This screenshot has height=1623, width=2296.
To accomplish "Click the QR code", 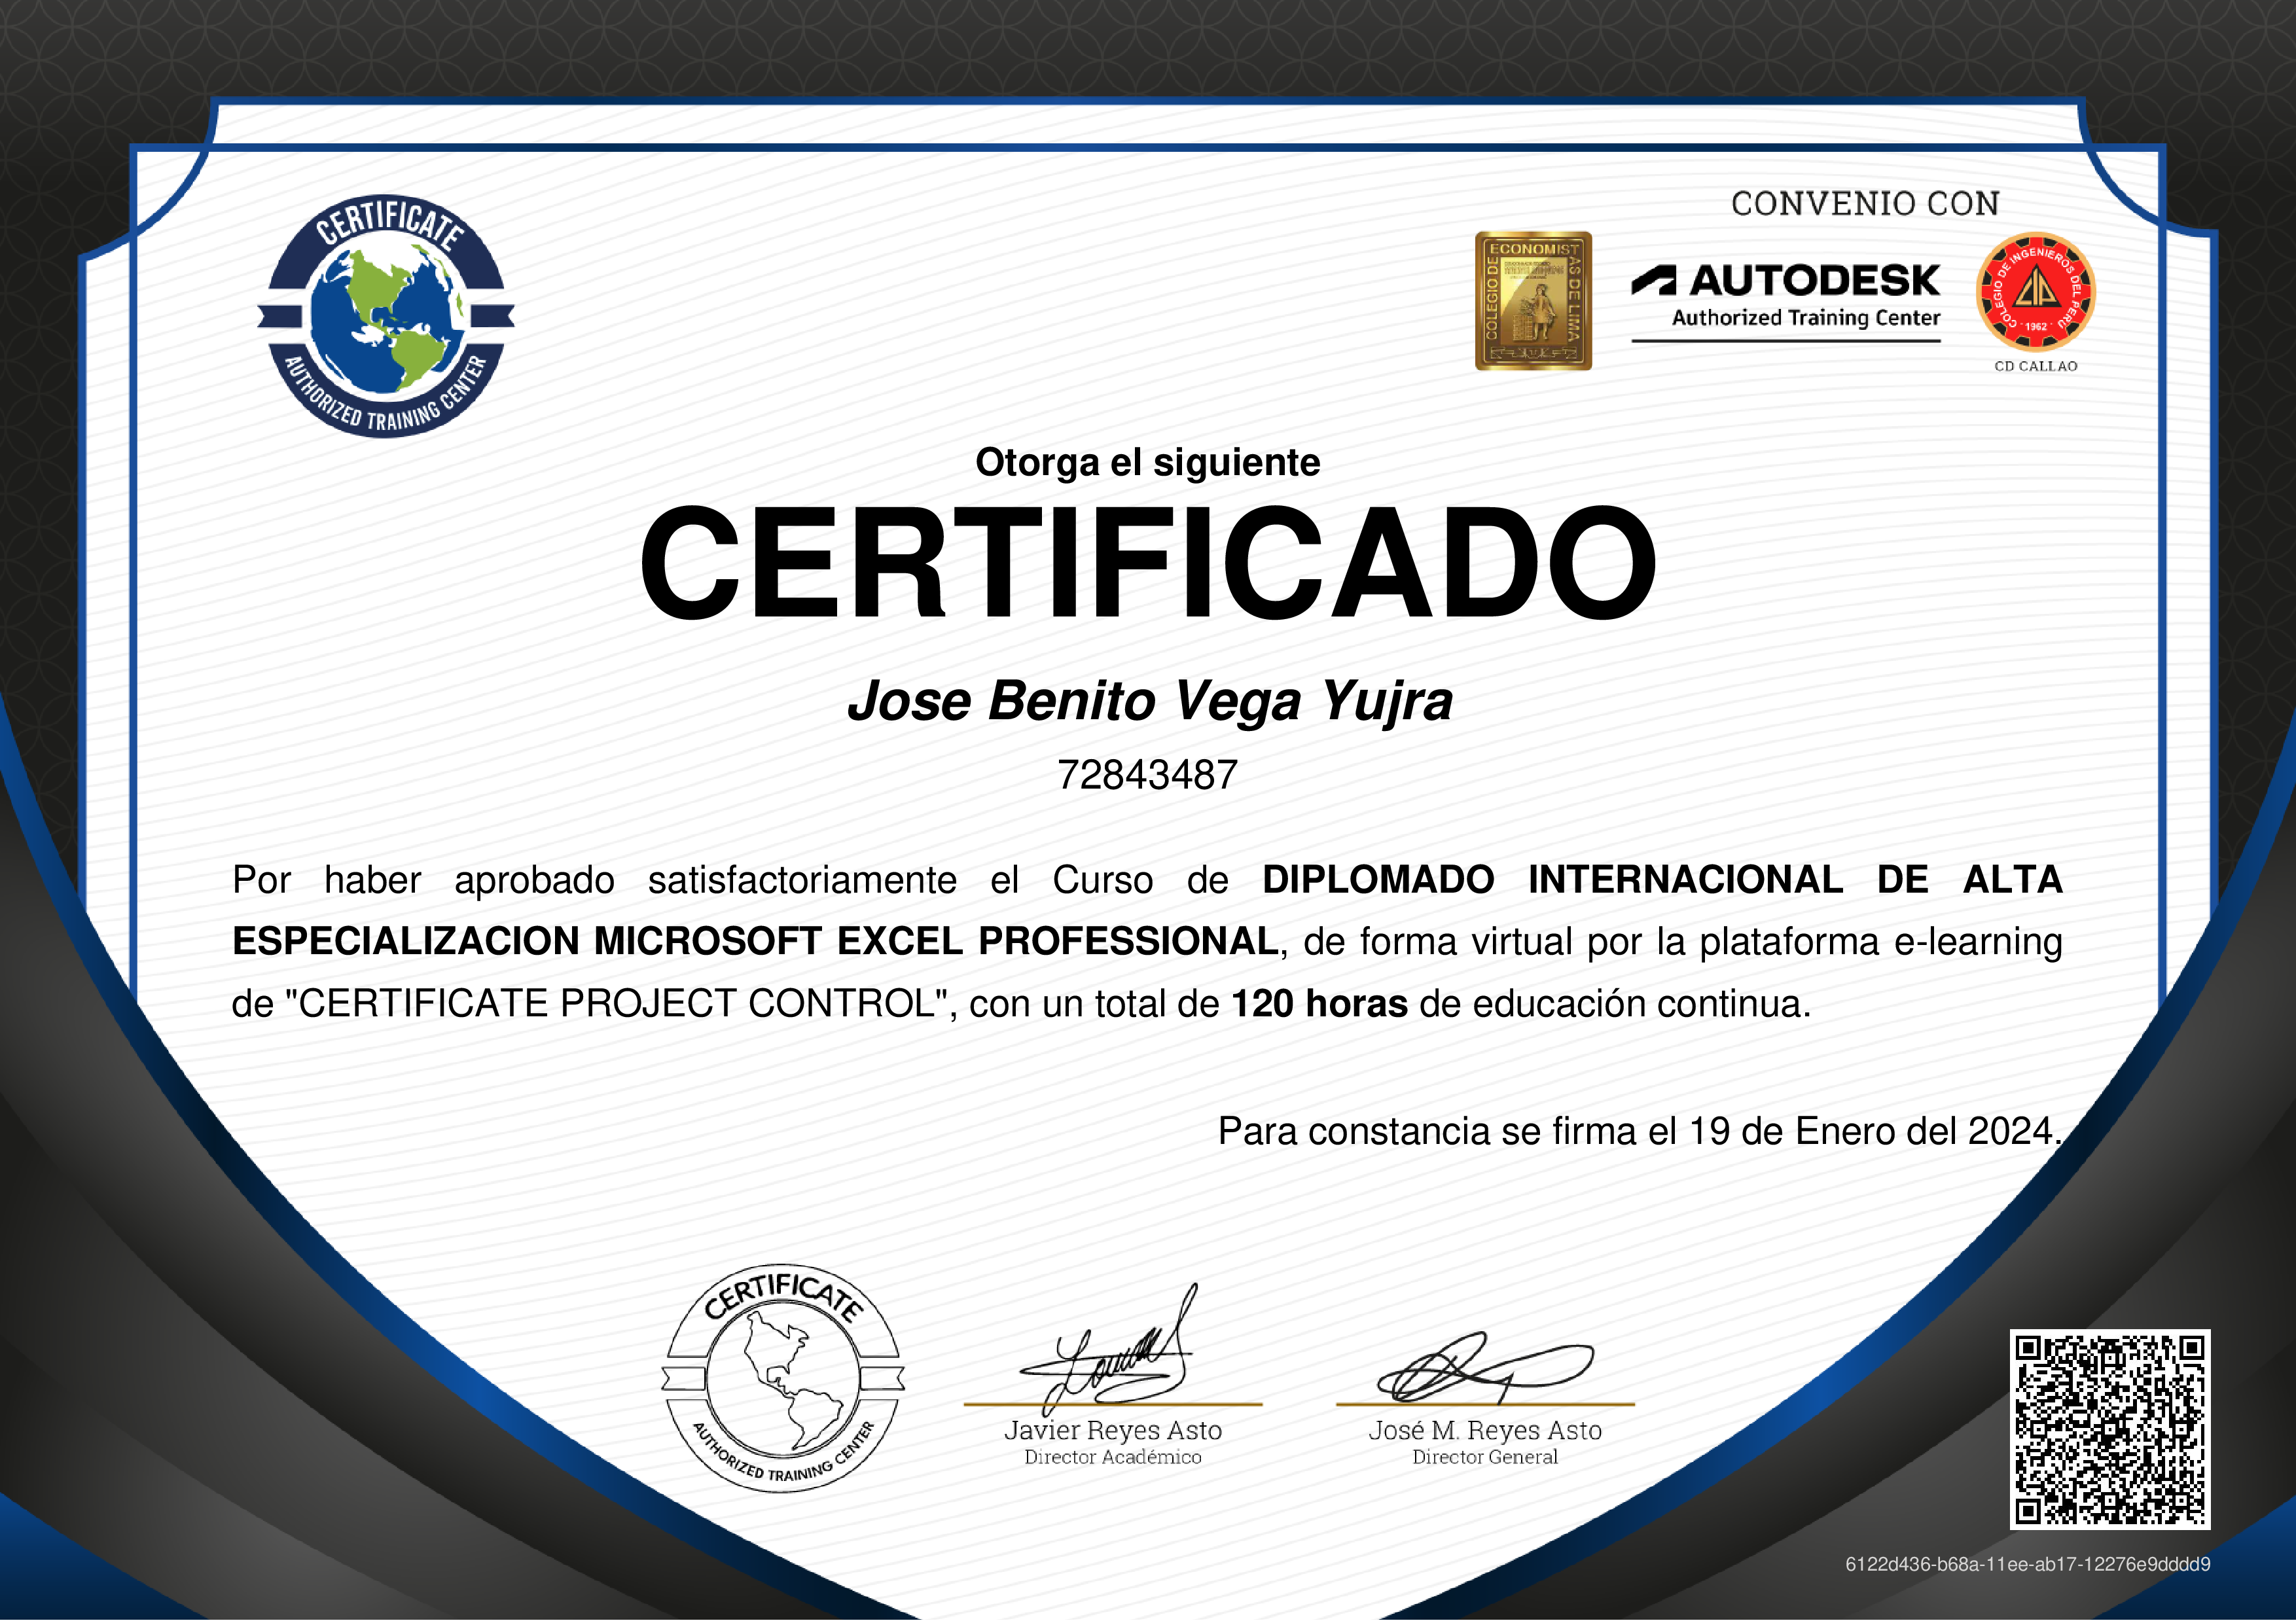I will pos(2110,1429).
